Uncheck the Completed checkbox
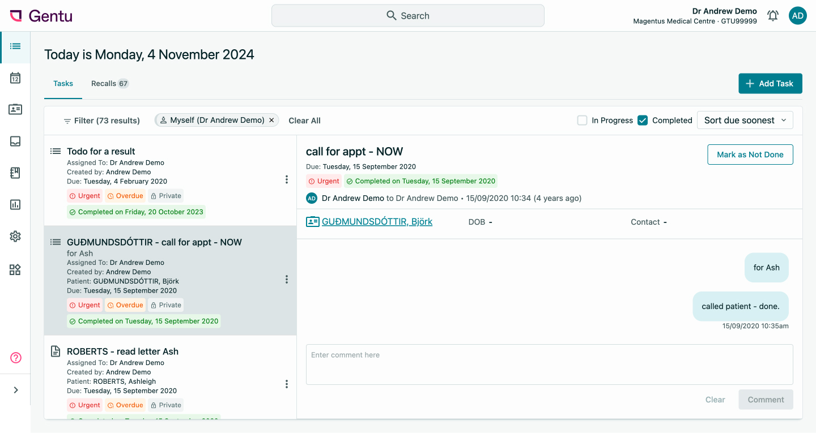 pyautogui.click(x=643, y=120)
